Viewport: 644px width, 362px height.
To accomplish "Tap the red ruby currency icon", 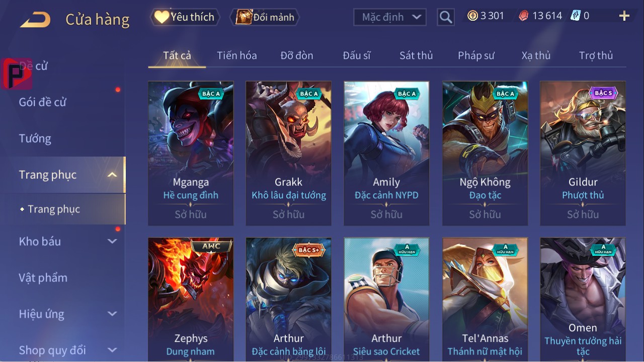I will point(524,16).
